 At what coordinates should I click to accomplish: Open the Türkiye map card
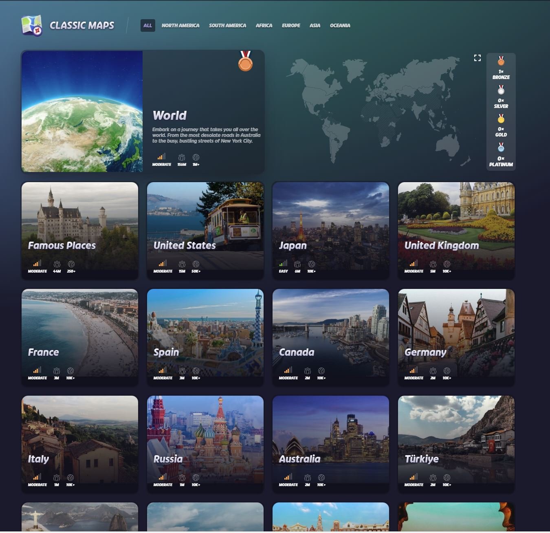click(x=456, y=444)
